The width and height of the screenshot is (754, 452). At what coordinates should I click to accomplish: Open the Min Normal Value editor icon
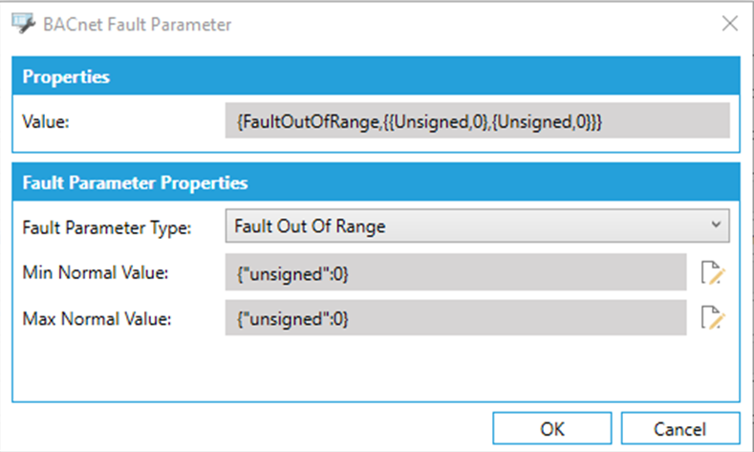[x=712, y=273]
